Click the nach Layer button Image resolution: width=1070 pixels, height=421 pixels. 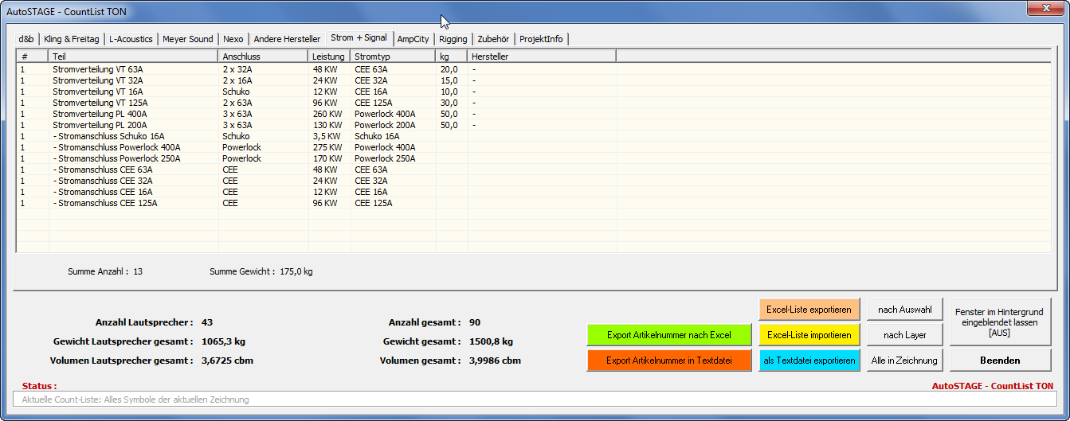[904, 335]
